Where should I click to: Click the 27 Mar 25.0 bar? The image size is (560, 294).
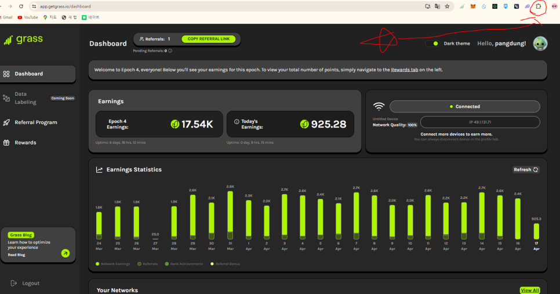155,239
